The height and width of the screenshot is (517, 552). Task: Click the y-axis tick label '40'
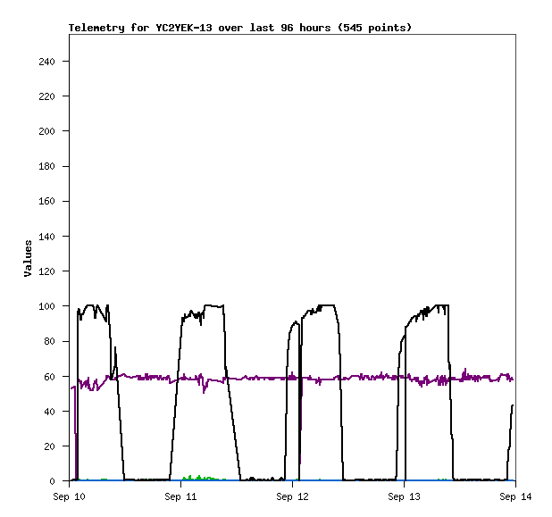(x=50, y=412)
